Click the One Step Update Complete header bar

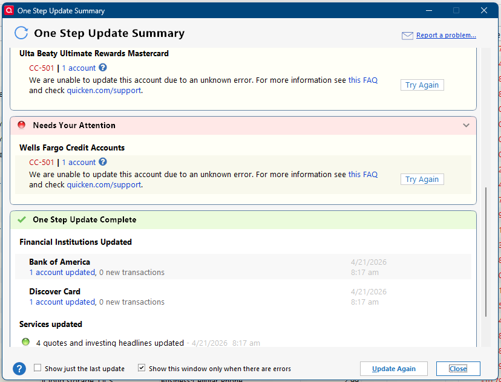coord(243,220)
